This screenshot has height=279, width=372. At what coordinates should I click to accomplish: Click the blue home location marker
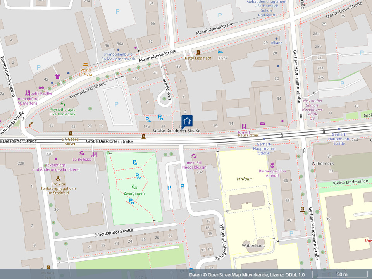click(187, 121)
